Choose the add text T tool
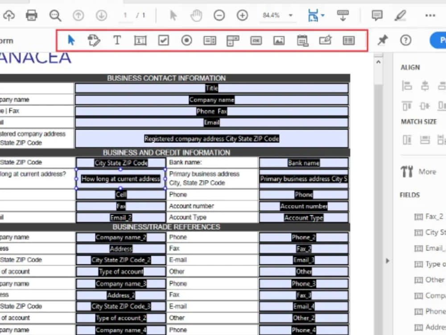Screen dimensions: 446x335 pos(117,40)
